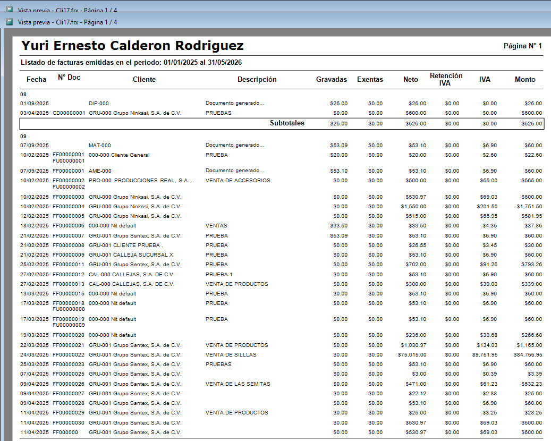The height and width of the screenshot is (441, 551).
Task: Click the 'Neto' column header
Action: 410,79
